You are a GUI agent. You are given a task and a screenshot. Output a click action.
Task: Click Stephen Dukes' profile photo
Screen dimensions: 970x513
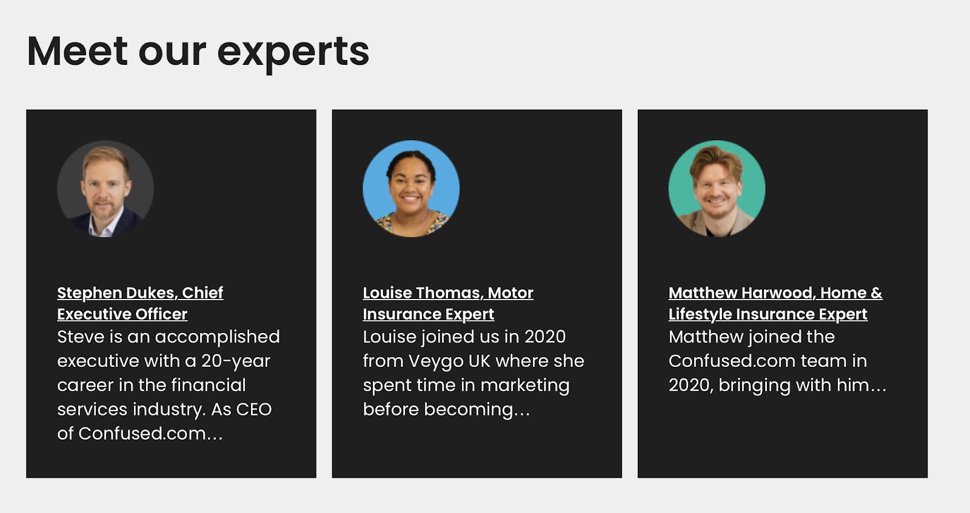[x=105, y=189]
